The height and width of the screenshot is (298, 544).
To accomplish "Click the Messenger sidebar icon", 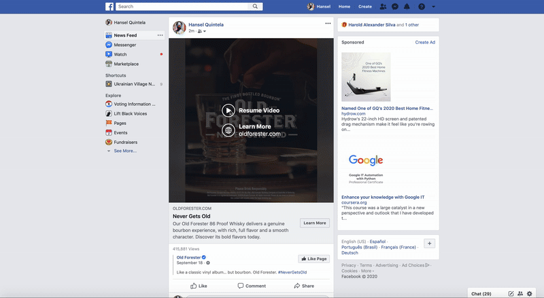I will coord(109,45).
